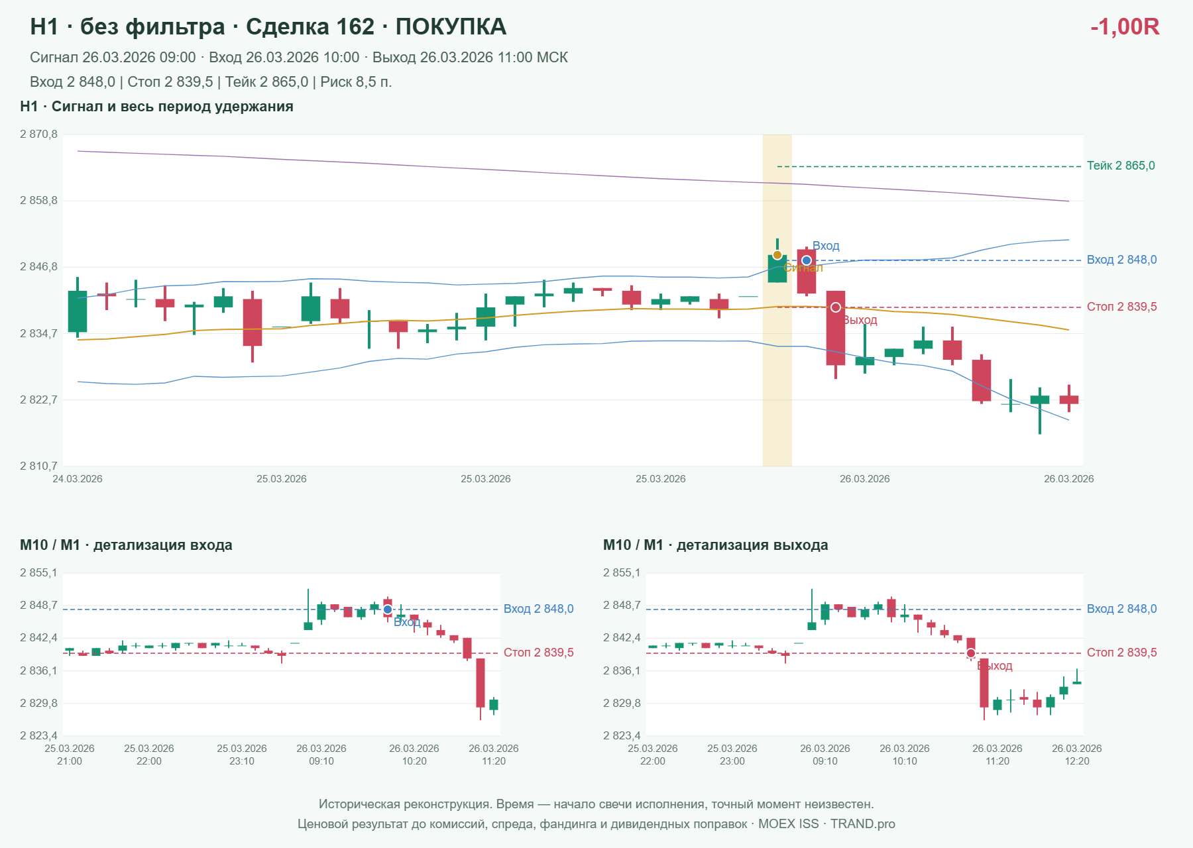Select the blue entry dot in entry-detail chart
1193x848 pixels.
[388, 609]
